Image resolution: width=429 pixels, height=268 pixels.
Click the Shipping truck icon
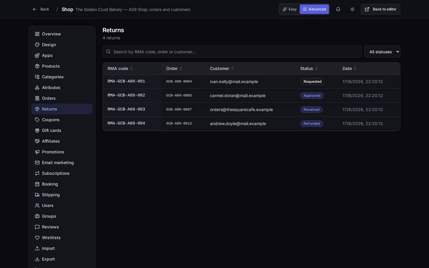tap(37, 195)
